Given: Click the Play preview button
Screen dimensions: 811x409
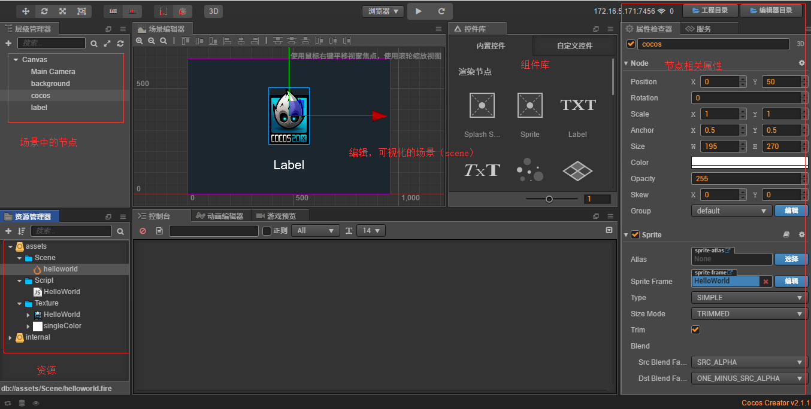Looking at the screenshot, I should 418,11.
